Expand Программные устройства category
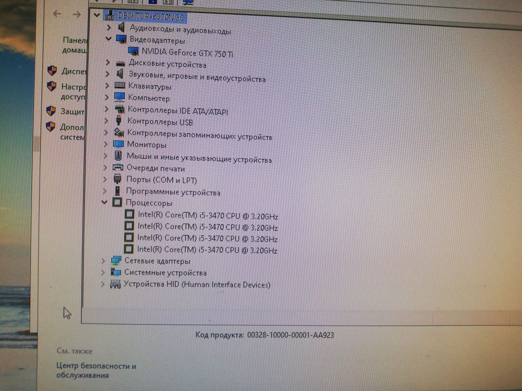Image resolution: width=522 pixels, height=391 pixels. pos(105,191)
